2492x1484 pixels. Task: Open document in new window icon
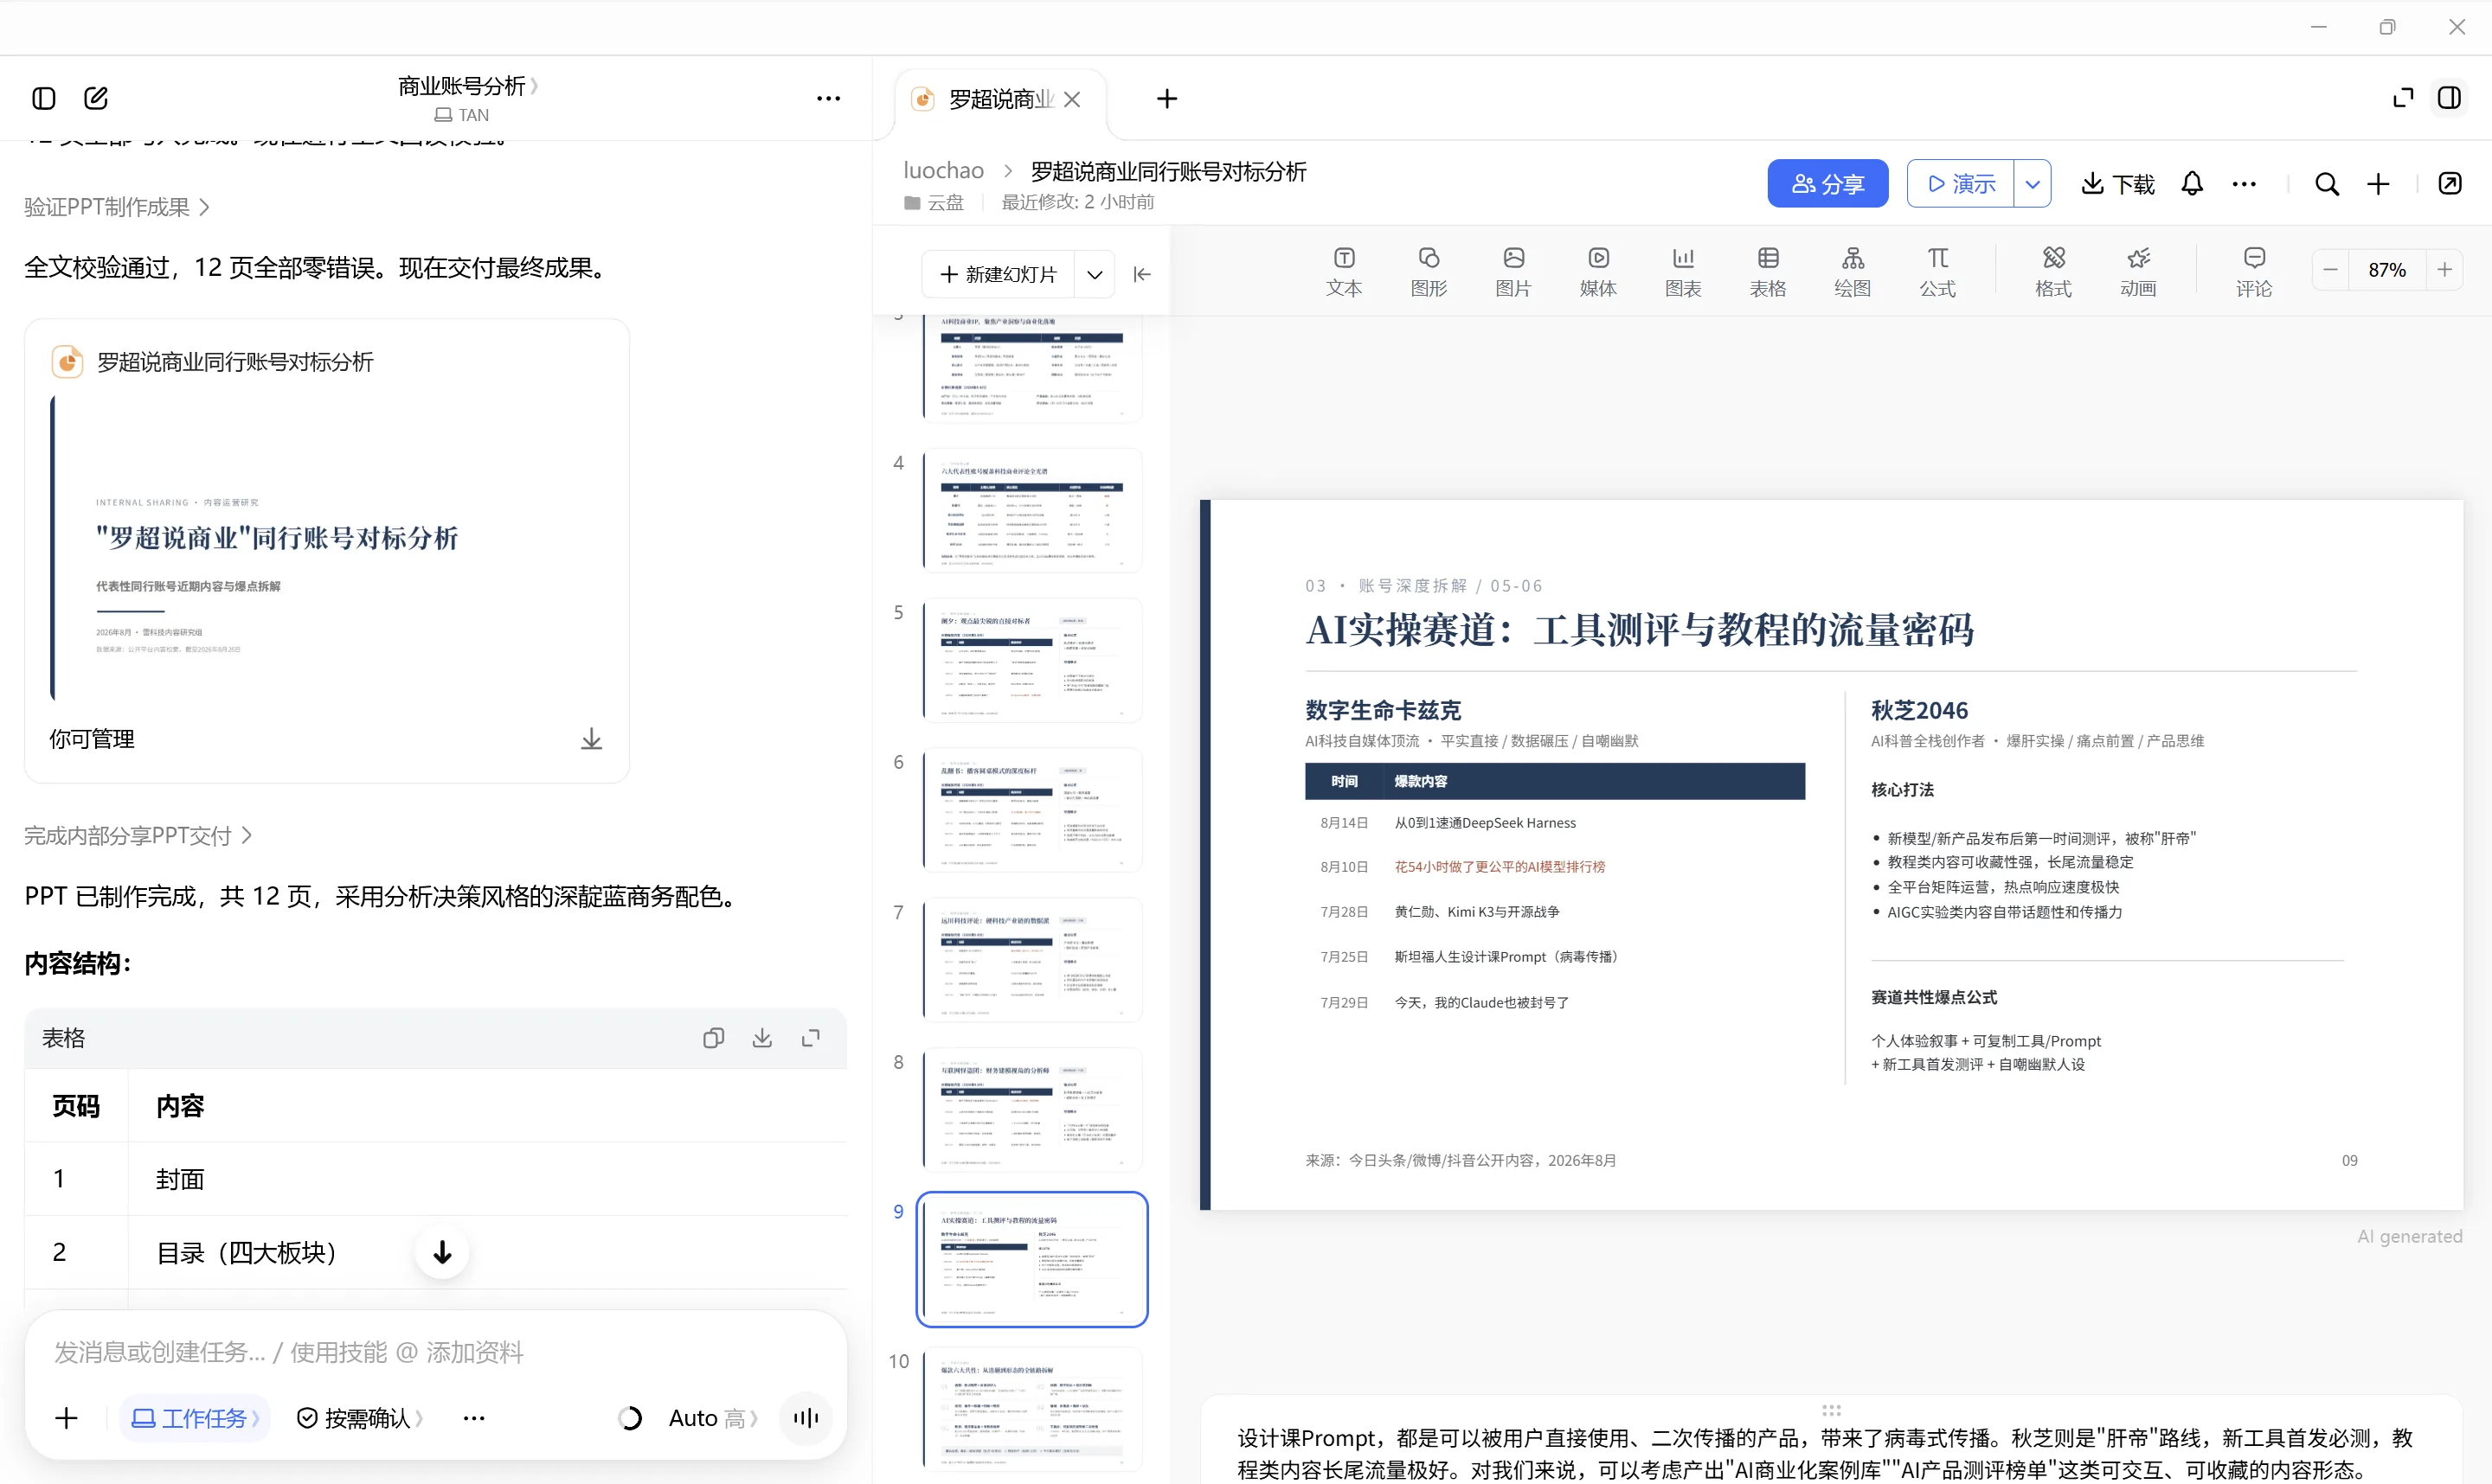coord(2450,184)
